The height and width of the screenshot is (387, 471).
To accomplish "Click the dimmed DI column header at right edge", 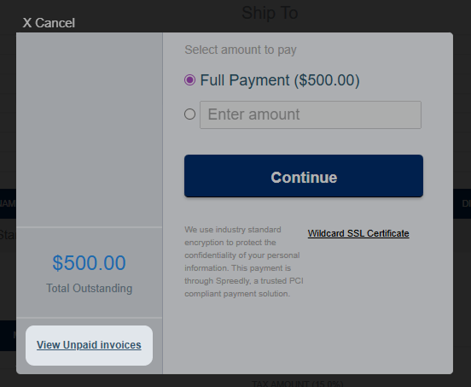I will pos(466,203).
